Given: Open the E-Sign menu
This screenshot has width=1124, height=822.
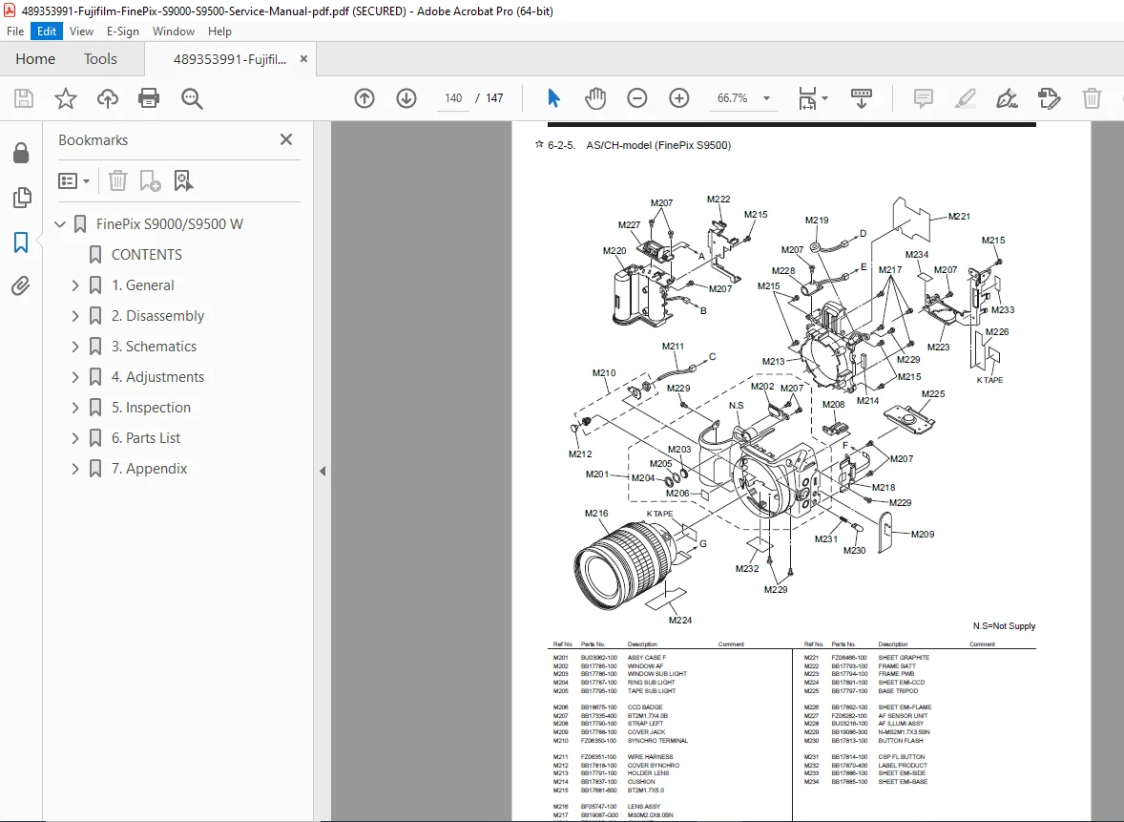Looking at the screenshot, I should (x=122, y=32).
